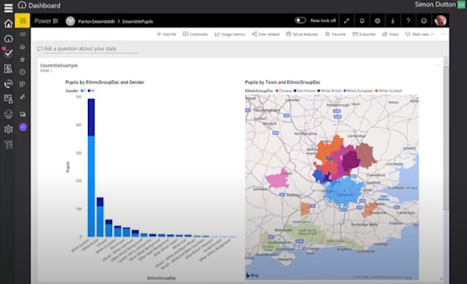Open Shared with me icon in nav pane
The height and width of the screenshot is (284, 467).
click(23, 97)
